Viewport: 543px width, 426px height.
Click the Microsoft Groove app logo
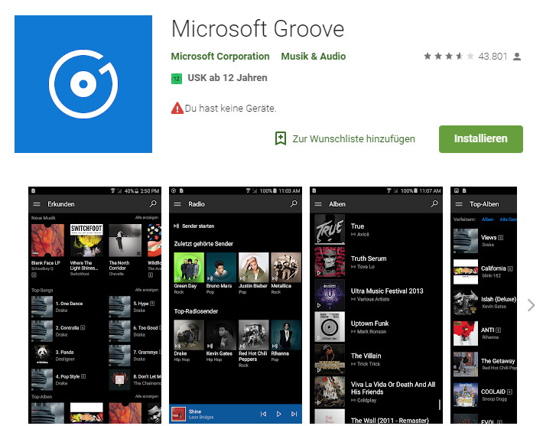(83, 84)
